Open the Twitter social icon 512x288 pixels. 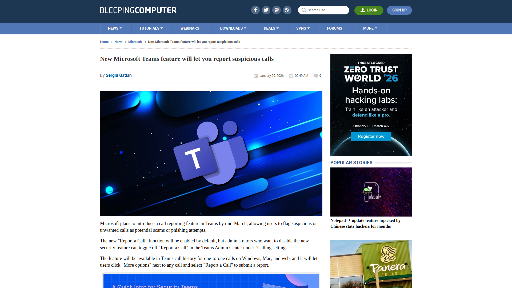click(x=266, y=10)
